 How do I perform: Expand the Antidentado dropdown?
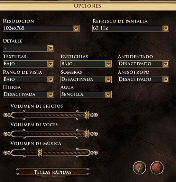point(166,64)
